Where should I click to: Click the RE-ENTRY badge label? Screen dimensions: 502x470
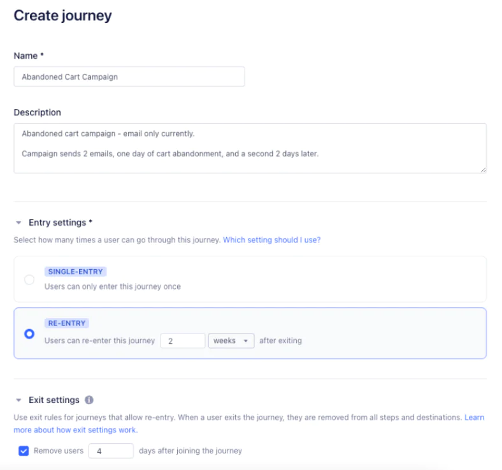68,323
